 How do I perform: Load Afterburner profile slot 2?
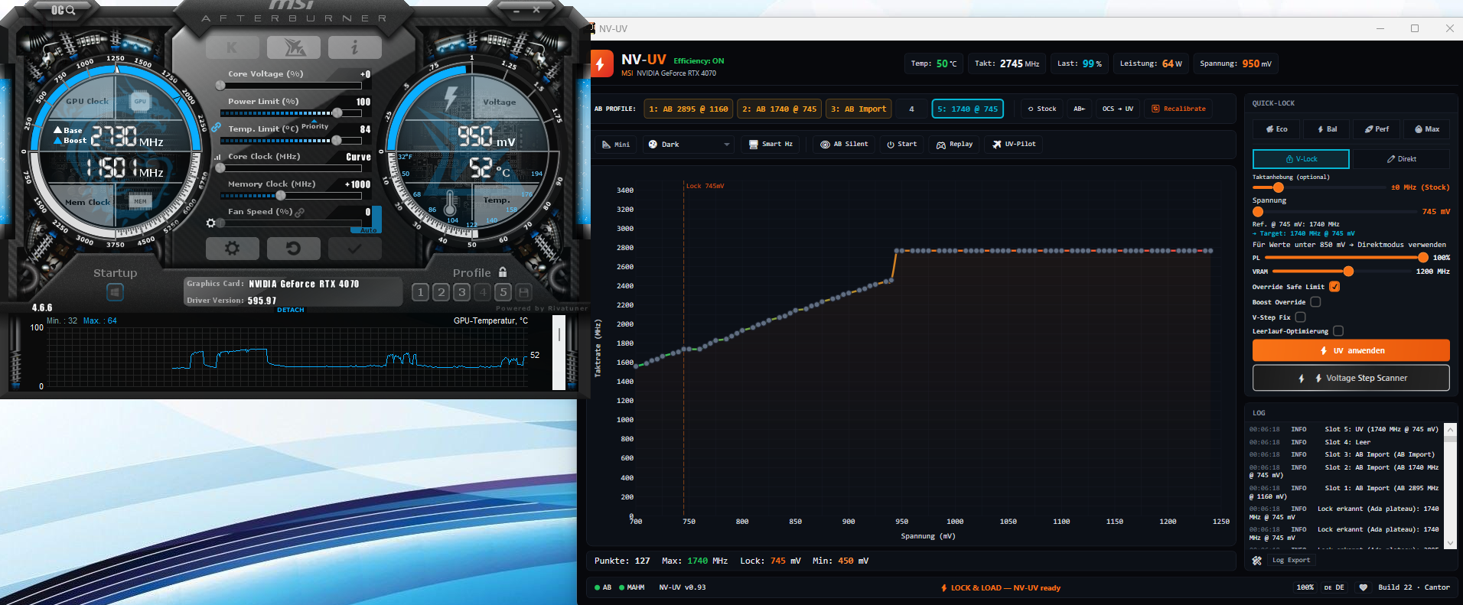441,291
